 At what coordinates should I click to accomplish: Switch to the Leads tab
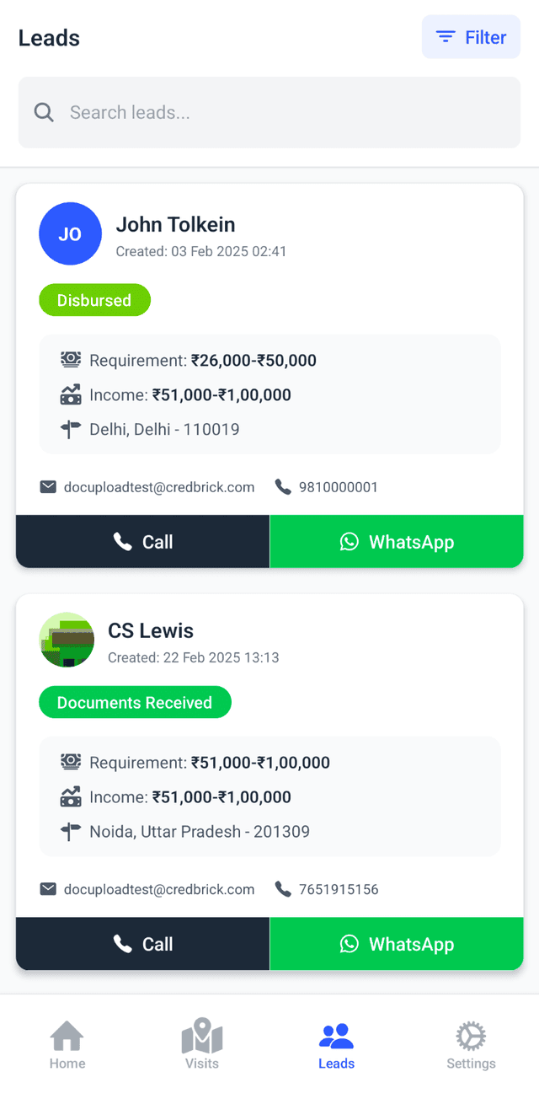click(336, 1042)
